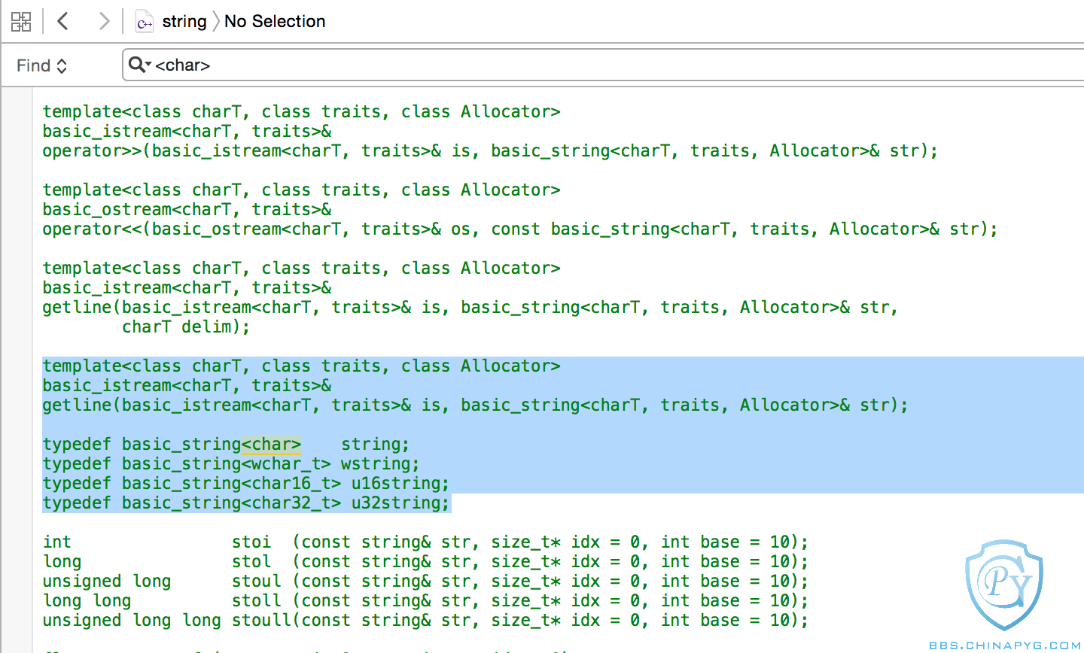The image size is (1084, 653).
Task: Focus the search field containing <char>
Action: (x=603, y=65)
